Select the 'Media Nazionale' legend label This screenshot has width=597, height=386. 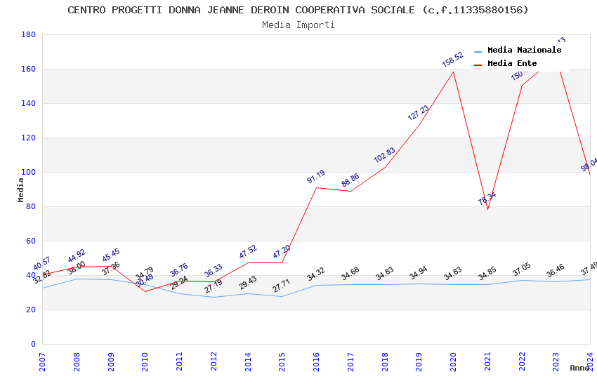pyautogui.click(x=524, y=50)
